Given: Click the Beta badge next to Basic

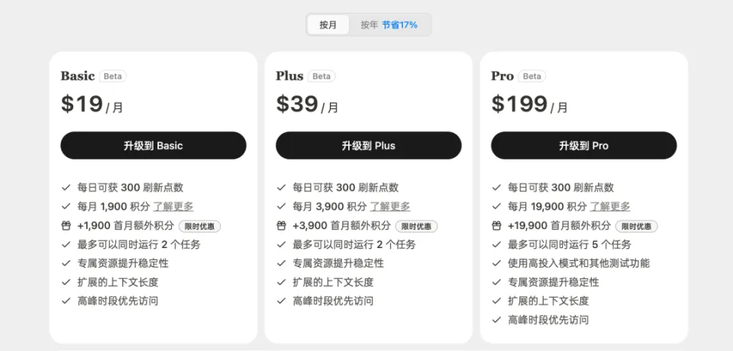Looking at the screenshot, I should 113,76.
